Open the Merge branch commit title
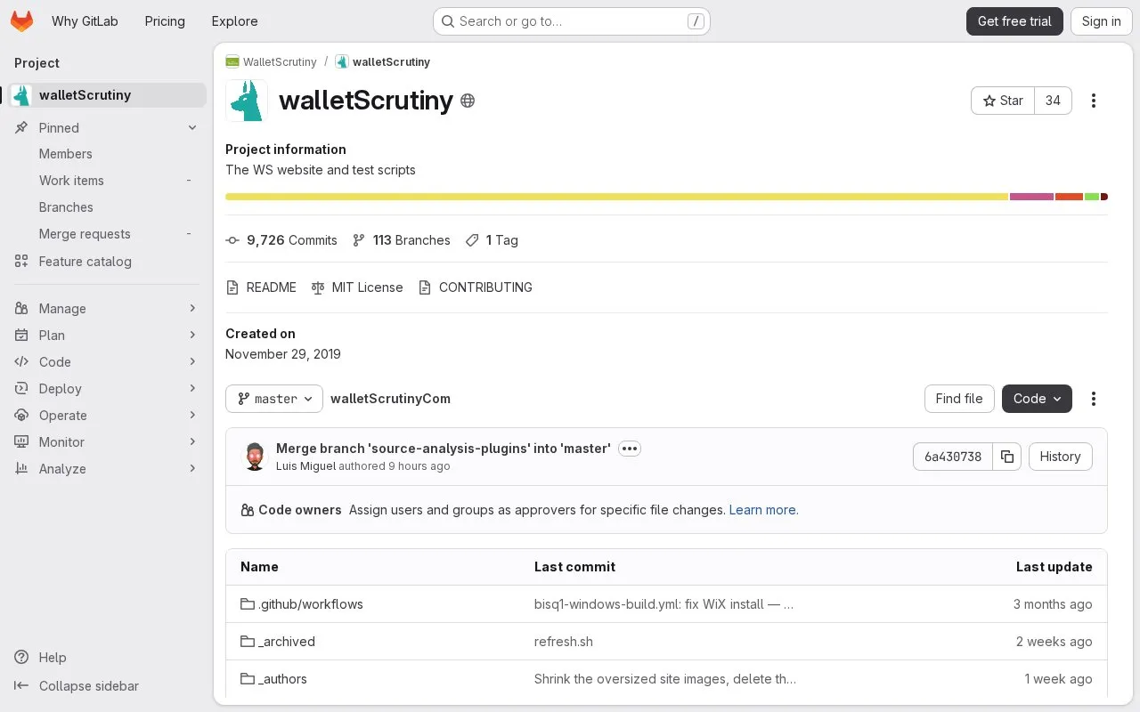Screen dimensions: 1140x712 pos(444,449)
